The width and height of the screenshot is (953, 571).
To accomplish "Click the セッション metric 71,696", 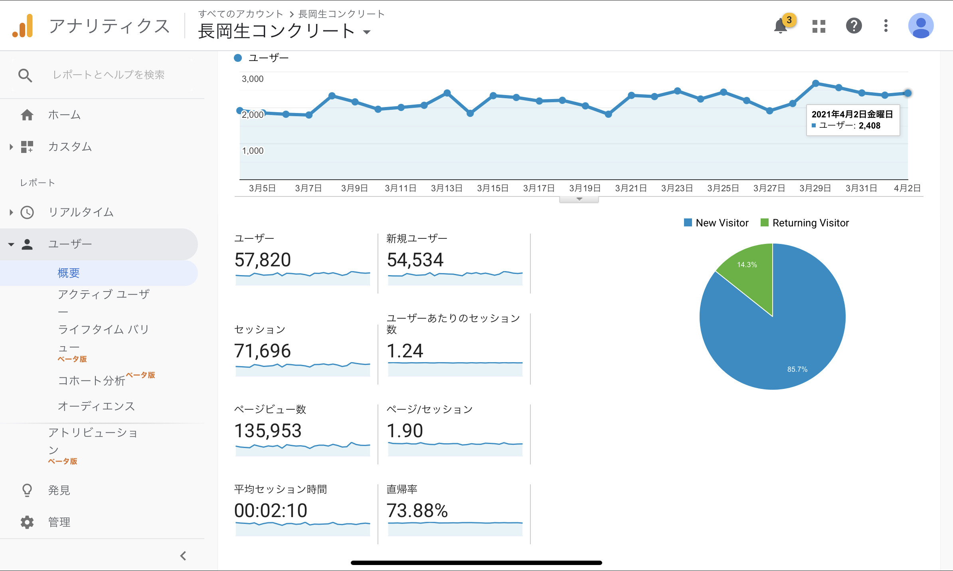I will click(263, 351).
